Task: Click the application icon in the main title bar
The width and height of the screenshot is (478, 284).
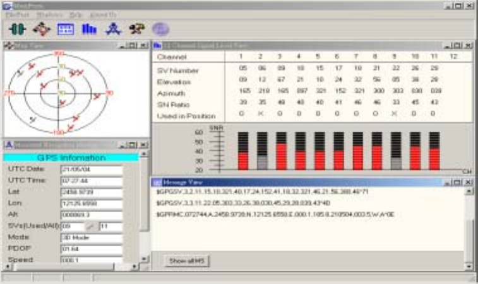Action: [x=8, y=6]
